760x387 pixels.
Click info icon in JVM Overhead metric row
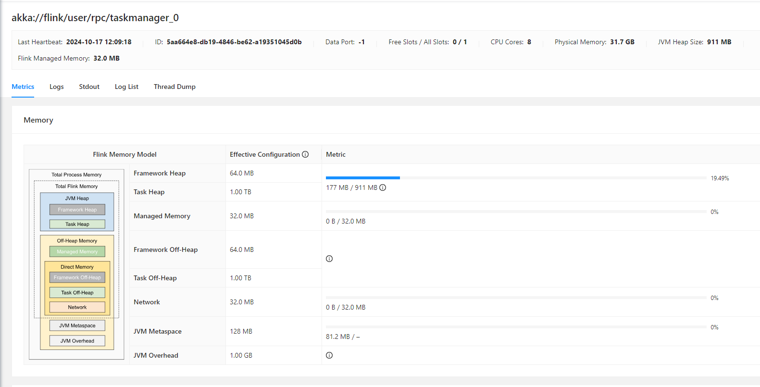[x=329, y=355]
